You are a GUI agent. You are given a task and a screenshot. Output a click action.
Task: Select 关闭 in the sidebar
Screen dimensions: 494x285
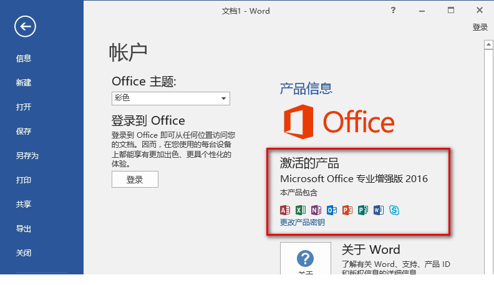click(24, 253)
